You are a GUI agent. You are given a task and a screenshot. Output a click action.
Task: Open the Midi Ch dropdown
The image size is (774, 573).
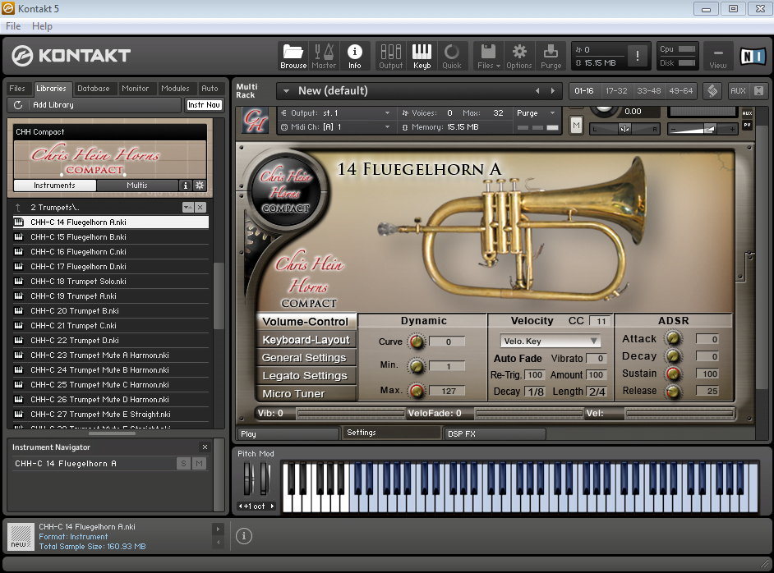point(336,126)
